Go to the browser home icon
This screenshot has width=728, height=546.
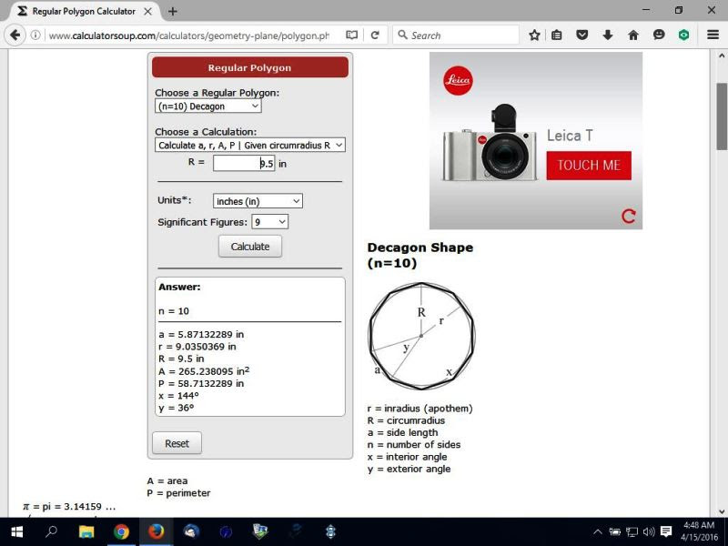tap(633, 35)
